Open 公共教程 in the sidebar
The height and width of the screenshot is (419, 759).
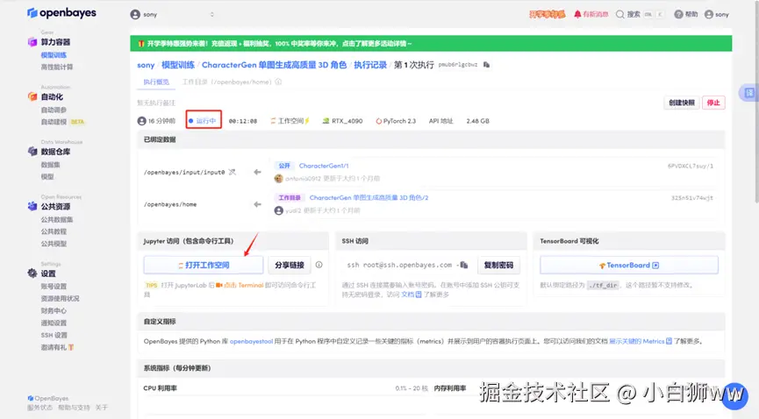pos(54,231)
